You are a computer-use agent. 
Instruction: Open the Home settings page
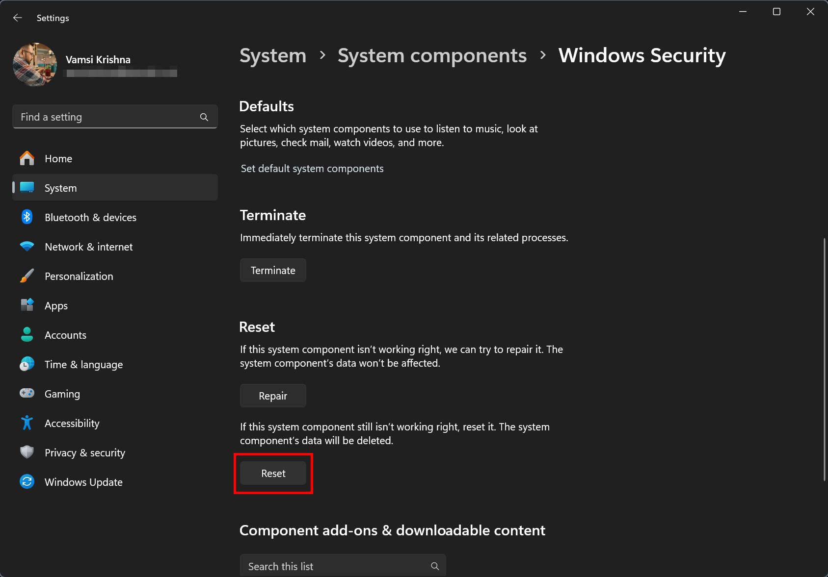click(x=115, y=158)
